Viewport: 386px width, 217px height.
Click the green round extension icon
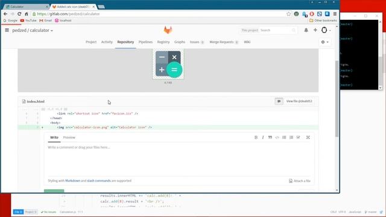pyautogui.click(x=296, y=14)
